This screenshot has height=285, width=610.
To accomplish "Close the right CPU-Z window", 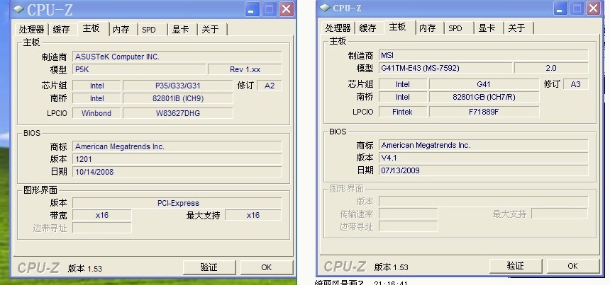I will point(593,8).
